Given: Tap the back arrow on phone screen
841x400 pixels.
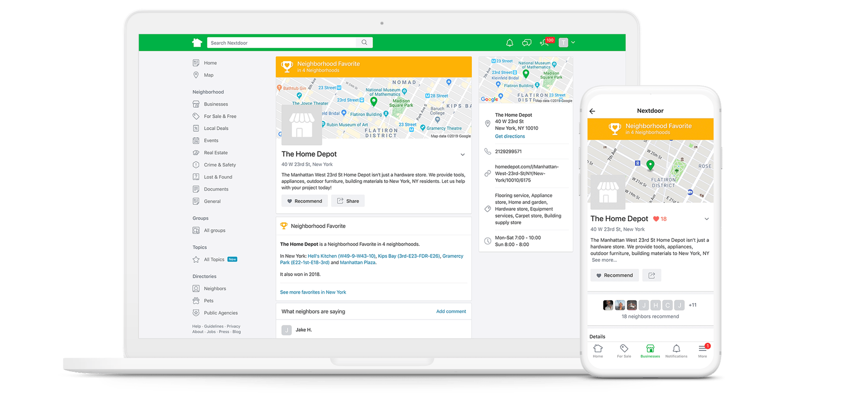Looking at the screenshot, I should pyautogui.click(x=592, y=111).
